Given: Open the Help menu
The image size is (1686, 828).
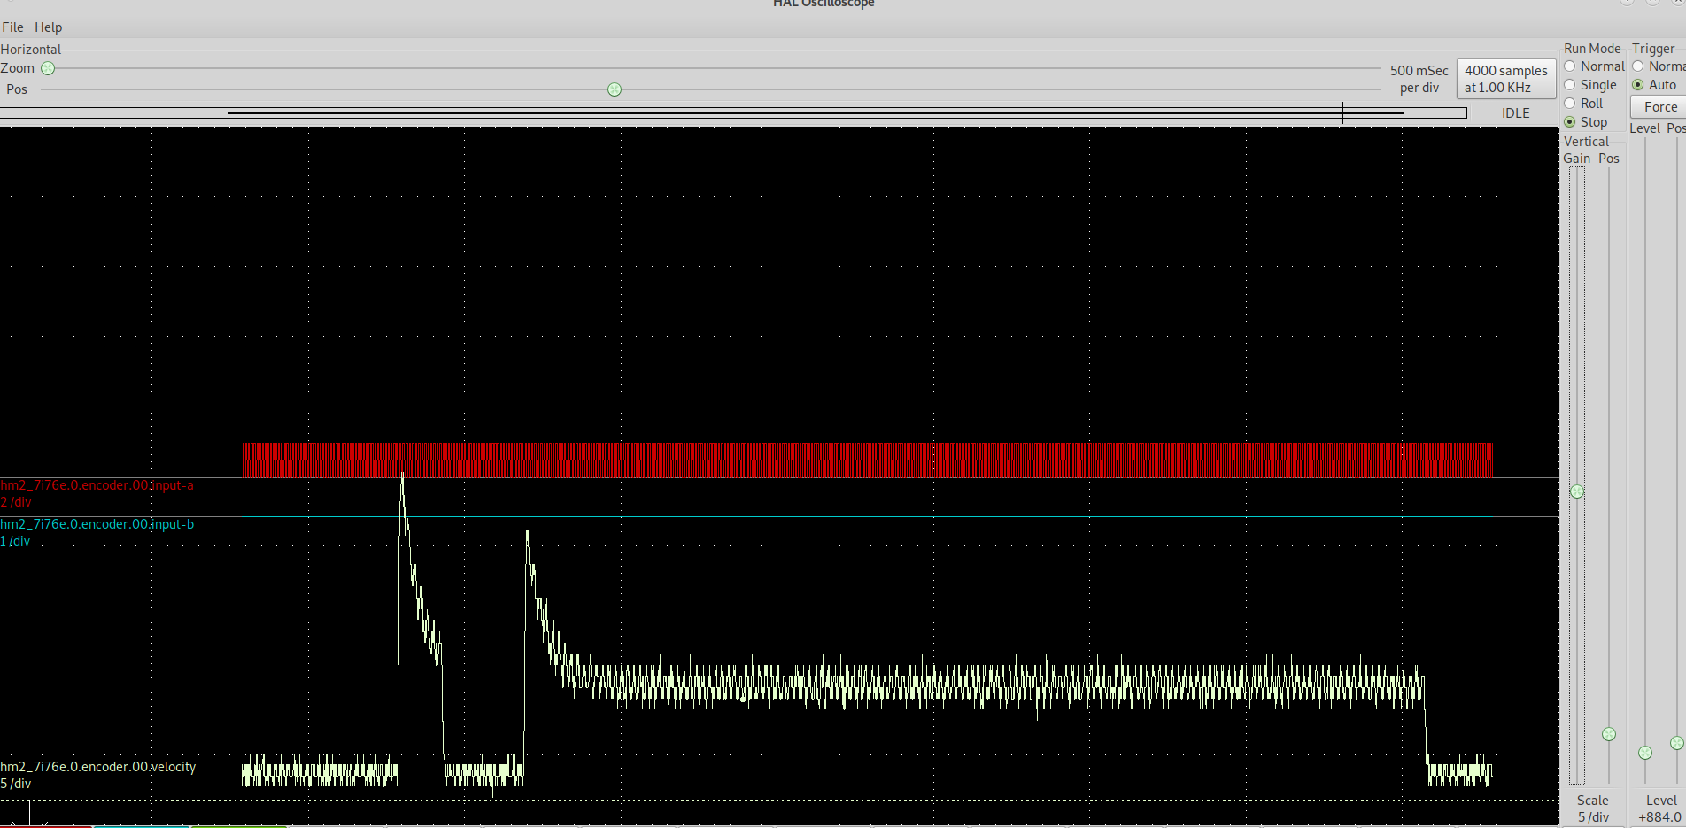Looking at the screenshot, I should tap(48, 27).
